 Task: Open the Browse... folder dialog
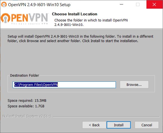click(134, 84)
